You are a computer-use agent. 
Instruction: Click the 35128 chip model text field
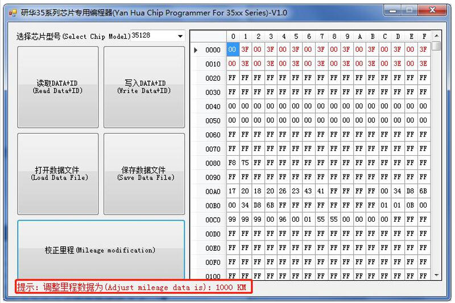[x=152, y=36]
